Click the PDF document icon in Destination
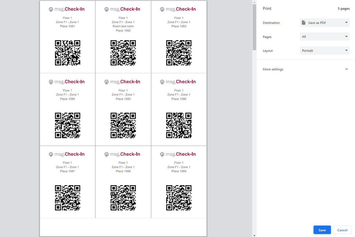The height and width of the screenshot is (237, 355). [x=304, y=23]
